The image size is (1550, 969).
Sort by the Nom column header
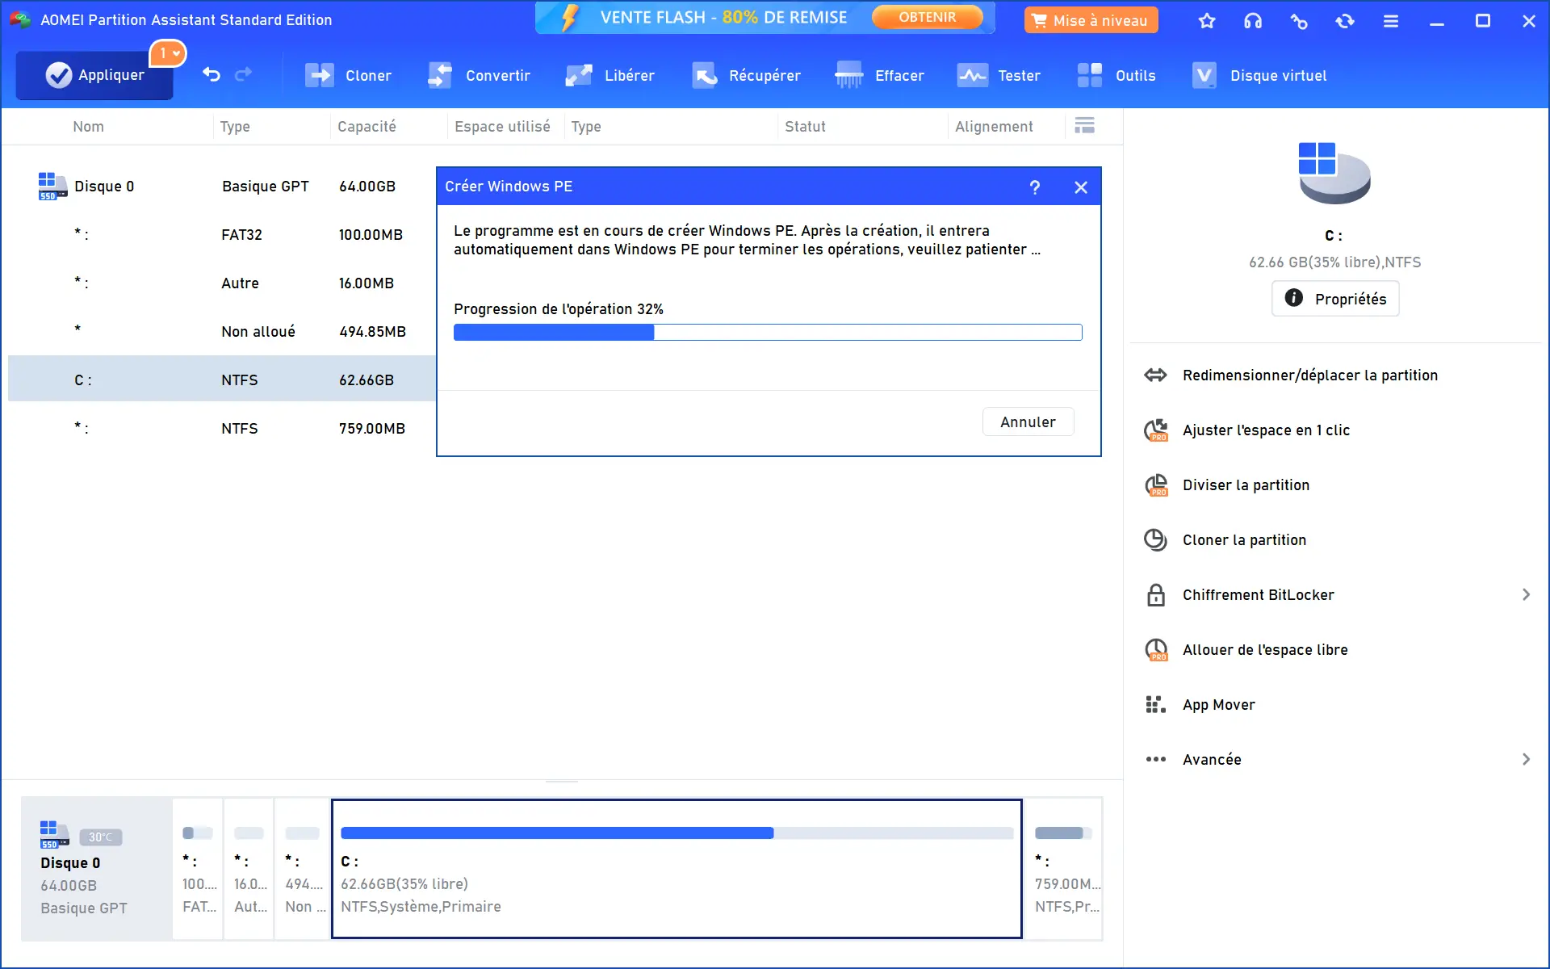point(89,127)
